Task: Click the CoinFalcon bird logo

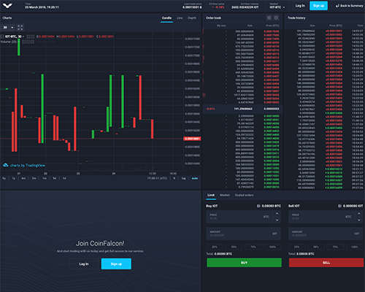Action: pos(7,5)
